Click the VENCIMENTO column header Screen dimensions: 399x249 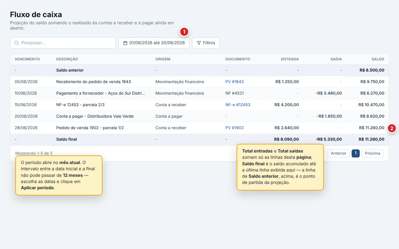tap(27, 59)
